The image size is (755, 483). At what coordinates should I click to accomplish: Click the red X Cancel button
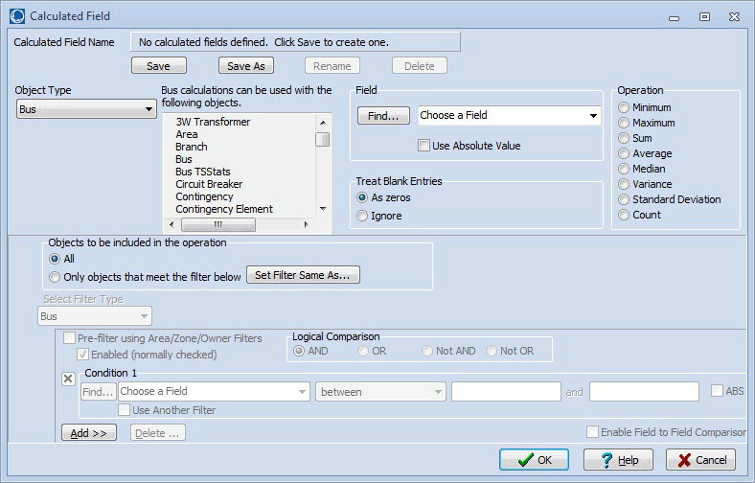(x=701, y=460)
